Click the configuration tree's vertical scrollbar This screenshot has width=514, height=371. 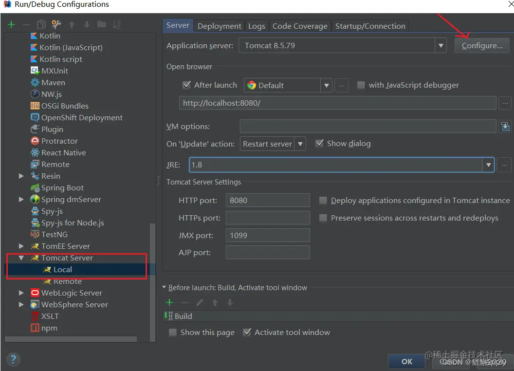[x=152, y=282]
